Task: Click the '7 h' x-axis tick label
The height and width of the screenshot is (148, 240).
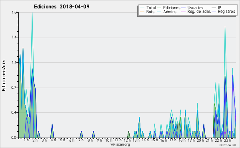Action: 81,140
